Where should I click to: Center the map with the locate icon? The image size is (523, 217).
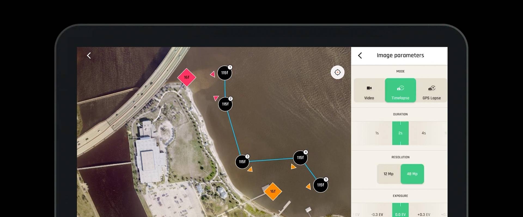tap(337, 72)
